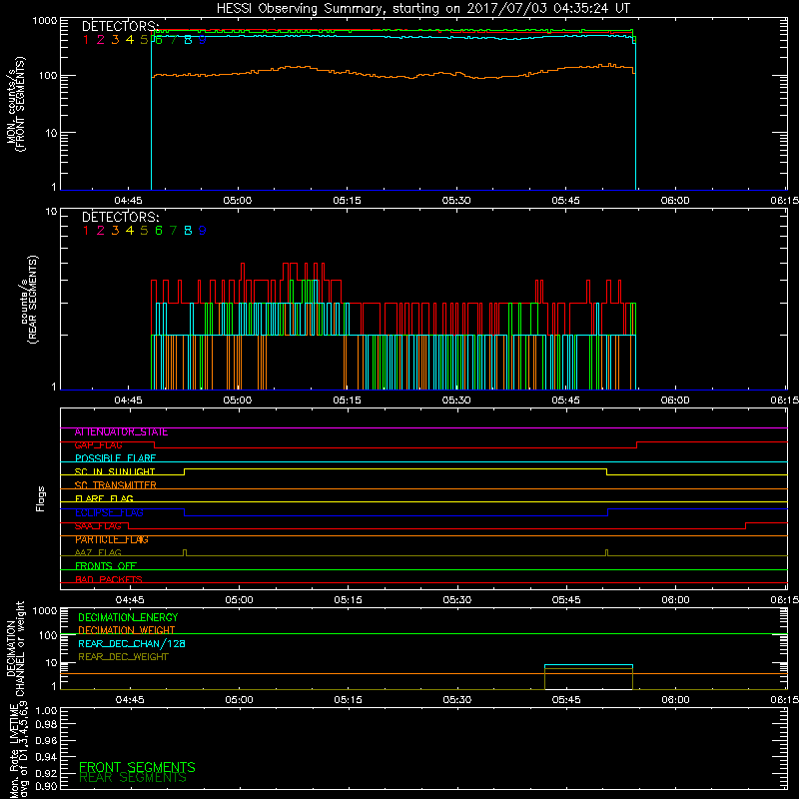
Task: Pick cyan detector '8' in rear segments legend
Action: click(188, 231)
